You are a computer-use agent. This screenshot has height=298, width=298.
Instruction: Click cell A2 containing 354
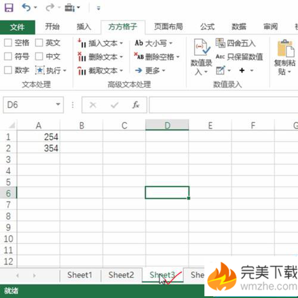coord(39,148)
